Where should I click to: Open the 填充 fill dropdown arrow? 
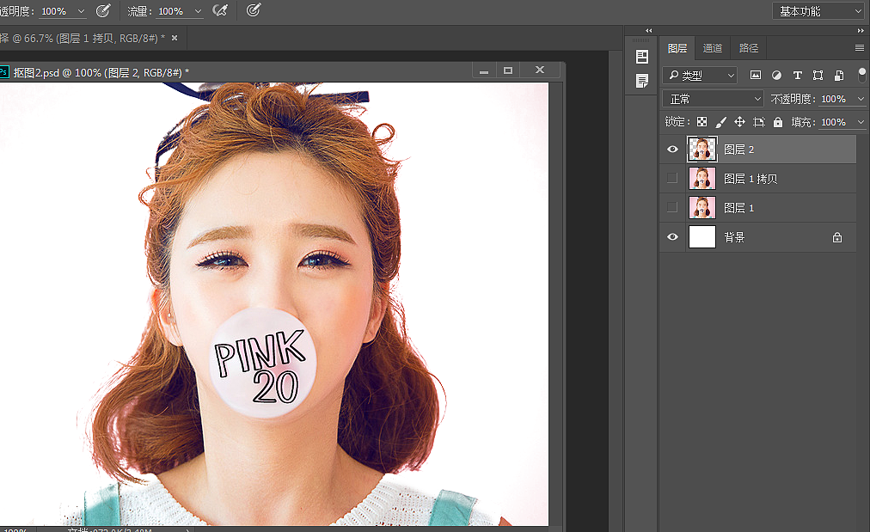[x=861, y=122]
